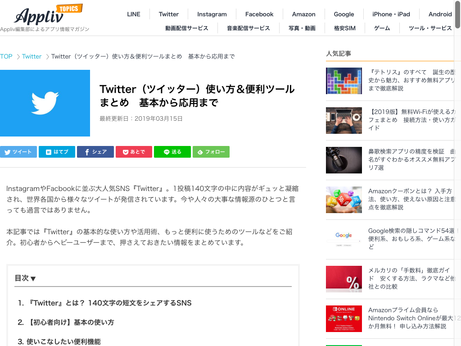Collapse the 目次 table of contents
Viewport: 461px width, 346px height.
[x=25, y=278]
